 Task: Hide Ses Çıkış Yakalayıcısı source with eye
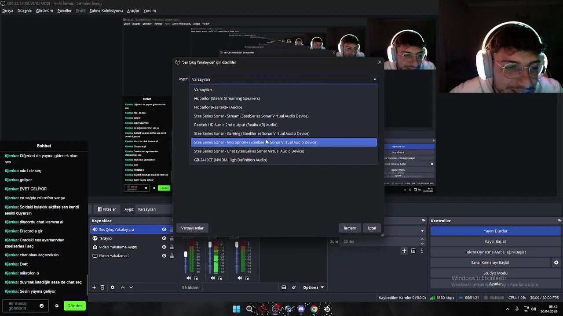click(164, 230)
